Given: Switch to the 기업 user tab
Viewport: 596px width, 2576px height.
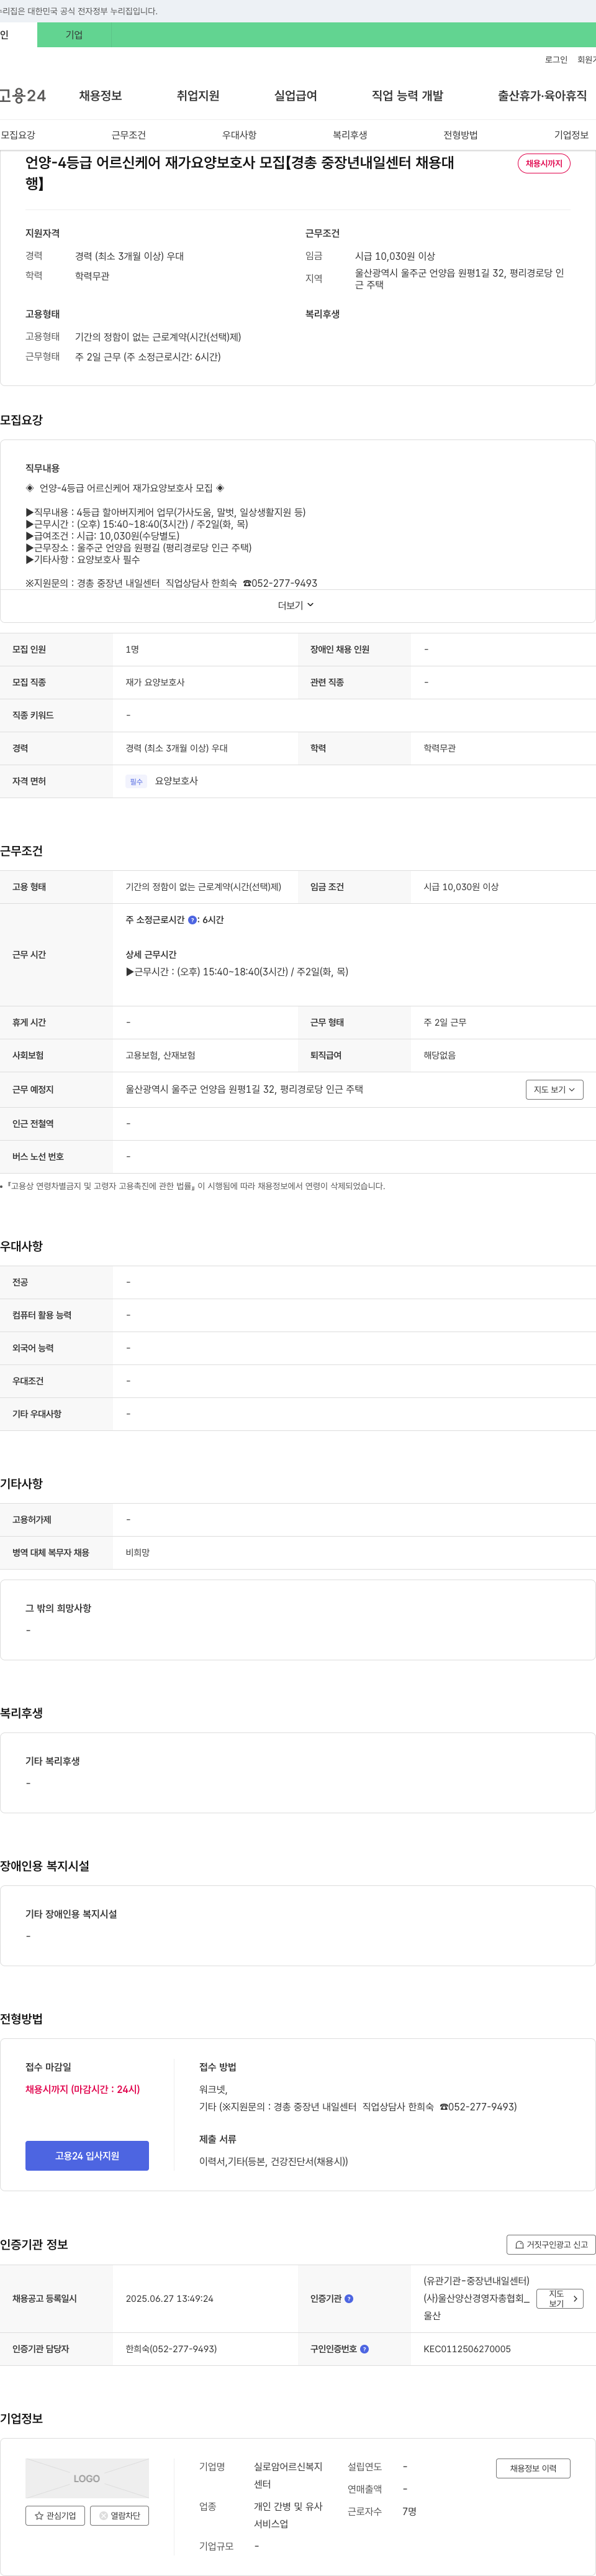Looking at the screenshot, I should pyautogui.click(x=74, y=35).
